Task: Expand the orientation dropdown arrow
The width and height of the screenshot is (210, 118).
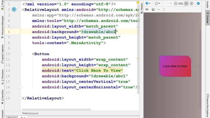Action: [159, 4]
